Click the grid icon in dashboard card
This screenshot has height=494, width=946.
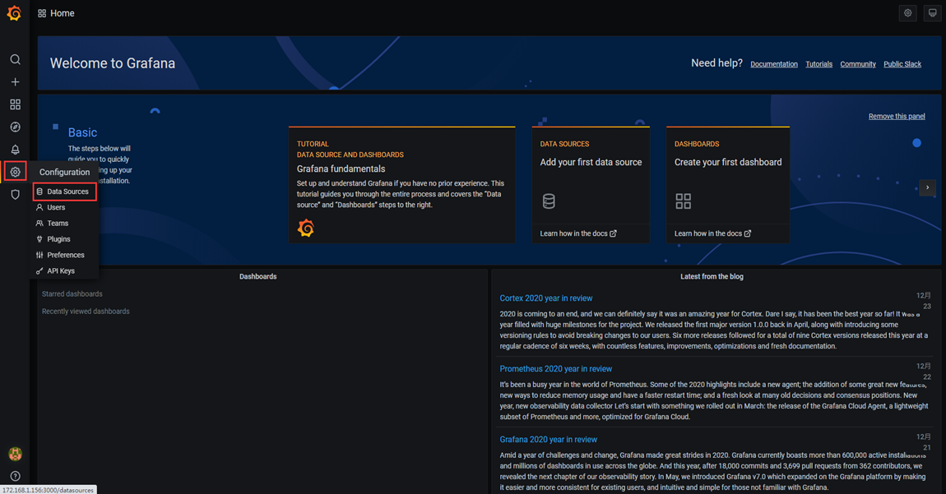pos(683,201)
